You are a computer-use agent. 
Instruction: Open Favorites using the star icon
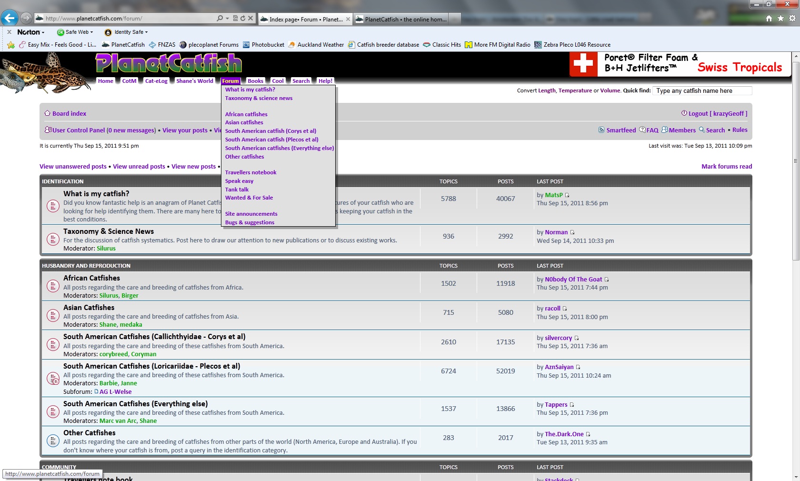780,19
